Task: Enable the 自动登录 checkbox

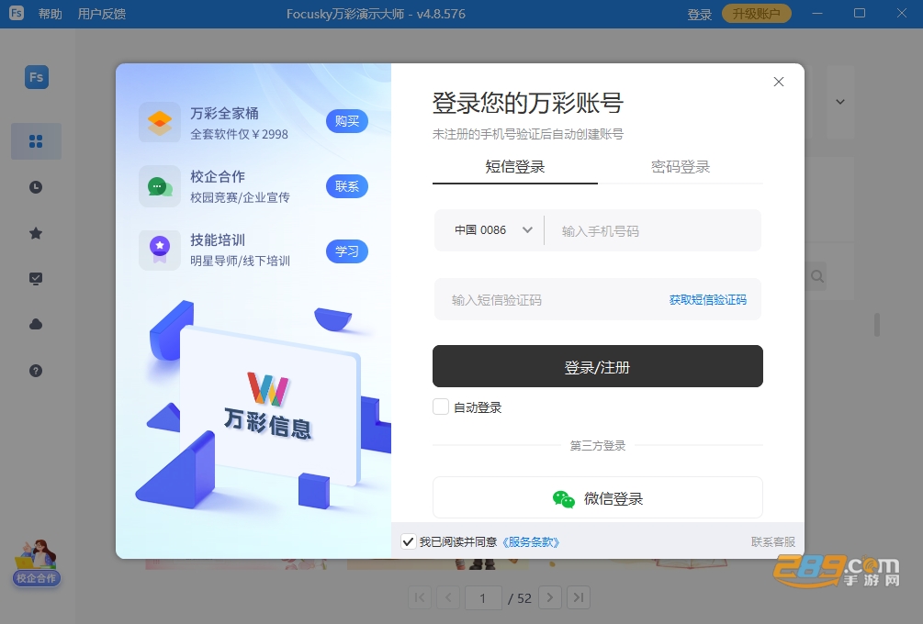Action: [x=440, y=407]
